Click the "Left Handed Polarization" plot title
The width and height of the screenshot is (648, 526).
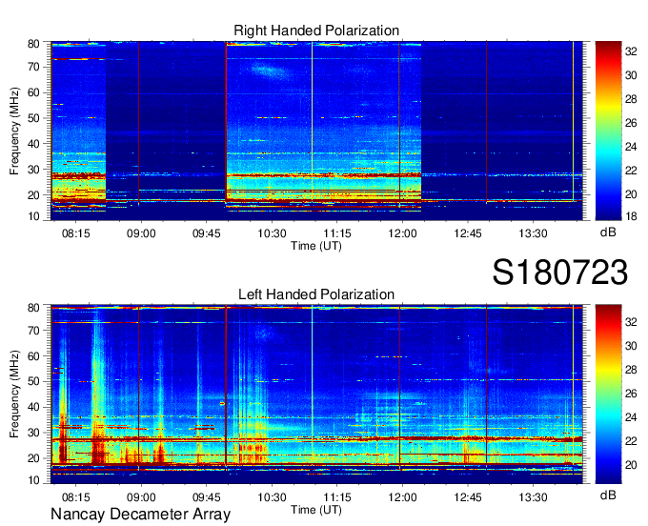click(316, 294)
